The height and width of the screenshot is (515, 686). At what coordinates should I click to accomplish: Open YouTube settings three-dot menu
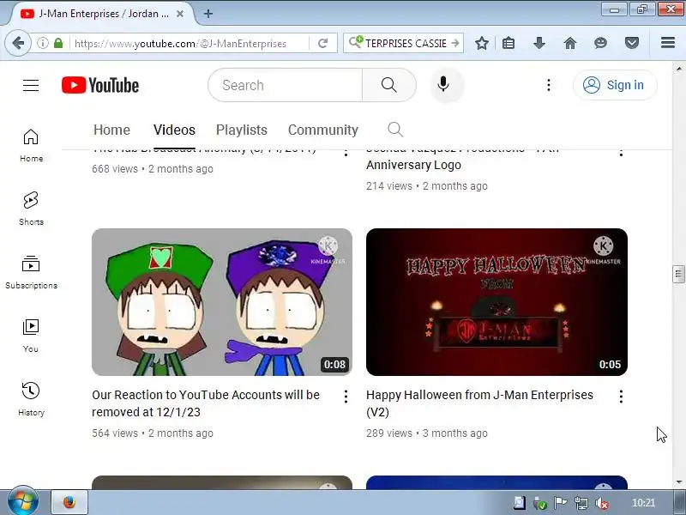(549, 85)
